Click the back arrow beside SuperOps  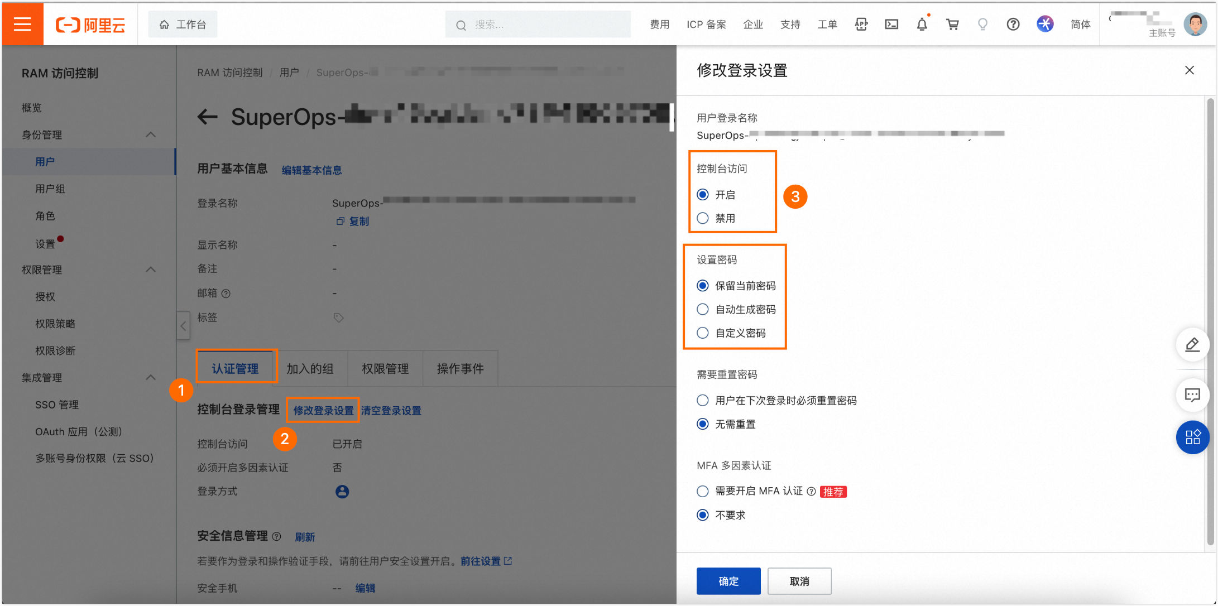(x=208, y=117)
